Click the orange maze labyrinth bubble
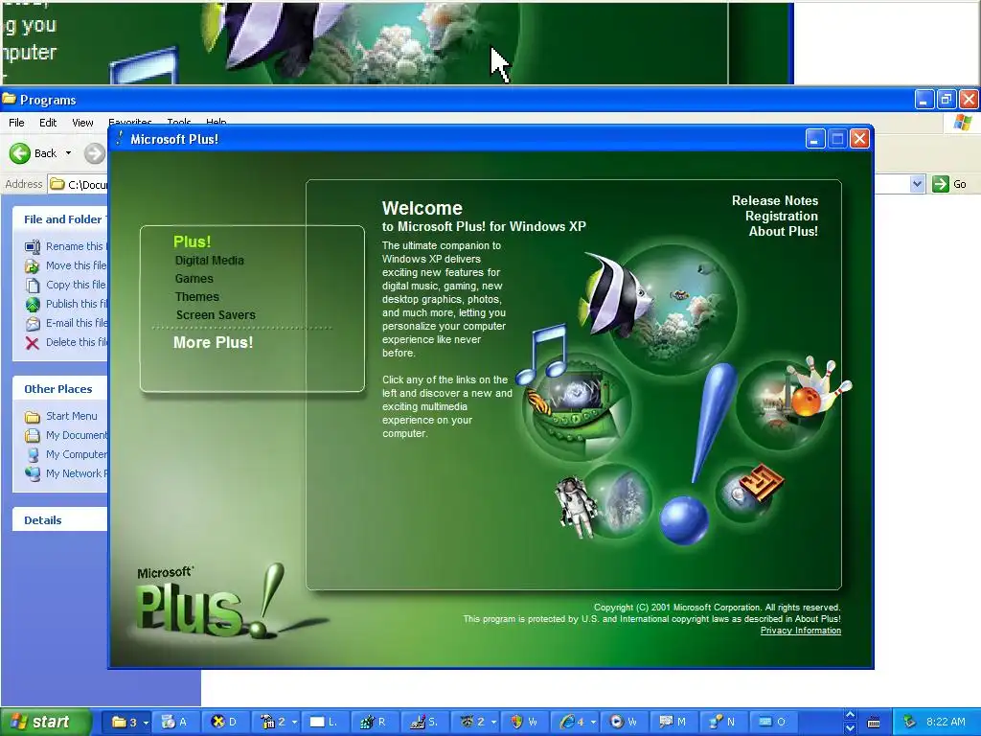981x736 pixels. coord(749,494)
